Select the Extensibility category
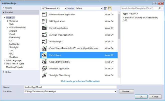Screen dimensions: 165x101 click(15, 37)
